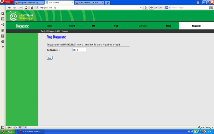Expand the address bar history dropdown
214x134 pixels.
[x=141, y=8]
